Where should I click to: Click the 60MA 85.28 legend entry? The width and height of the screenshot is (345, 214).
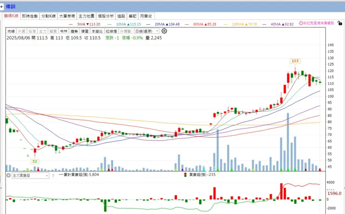coord(201,24)
